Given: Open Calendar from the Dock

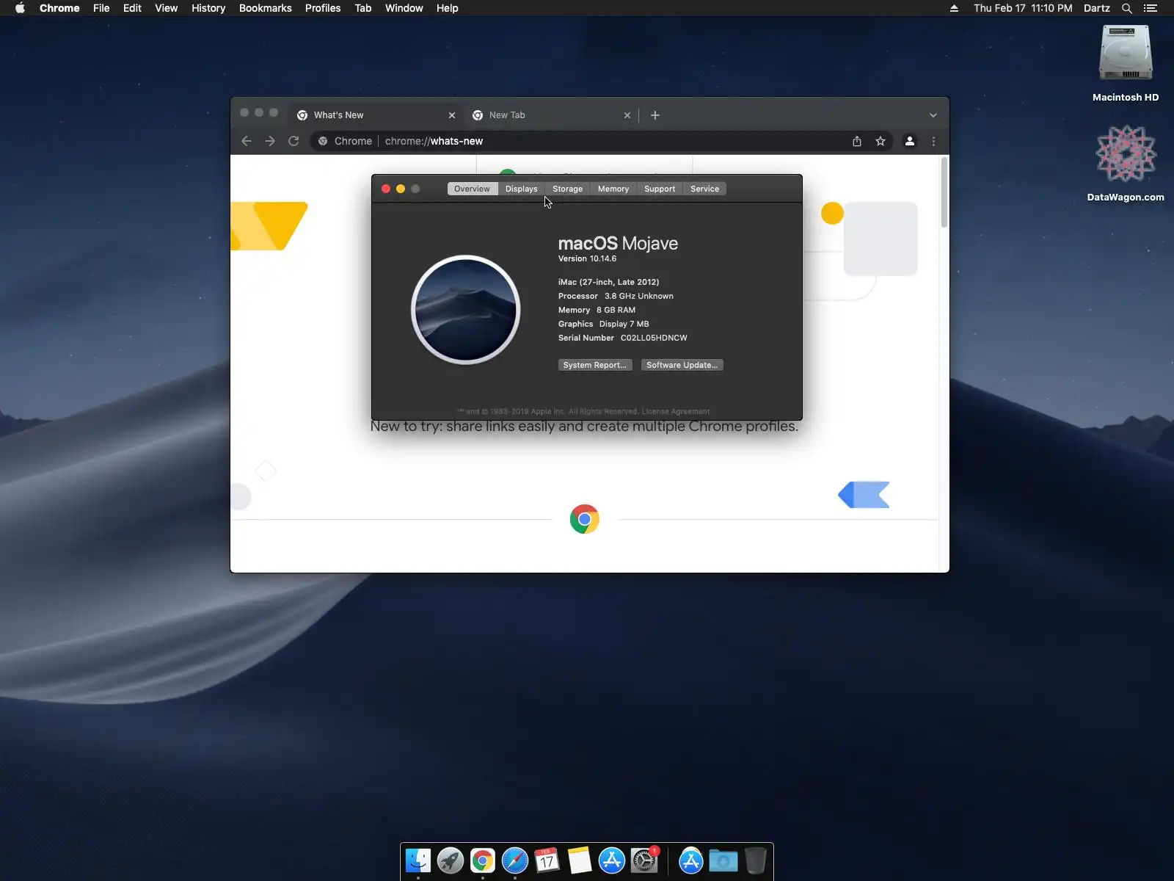Looking at the screenshot, I should click(547, 860).
